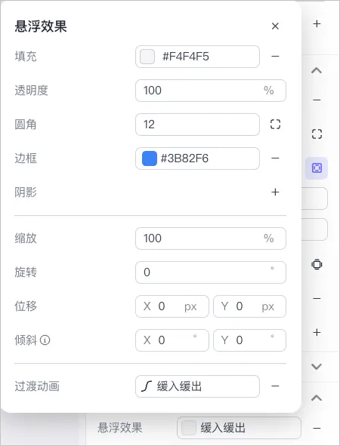The image size is (340, 446).
Task: Click the 悬浮效果 popup title text
Action: [41, 26]
